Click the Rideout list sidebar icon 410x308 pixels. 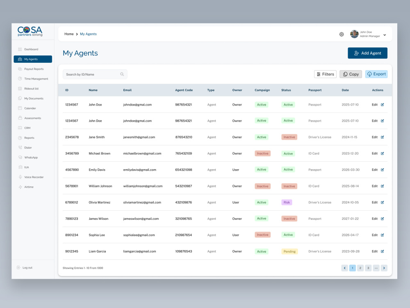[20, 89]
